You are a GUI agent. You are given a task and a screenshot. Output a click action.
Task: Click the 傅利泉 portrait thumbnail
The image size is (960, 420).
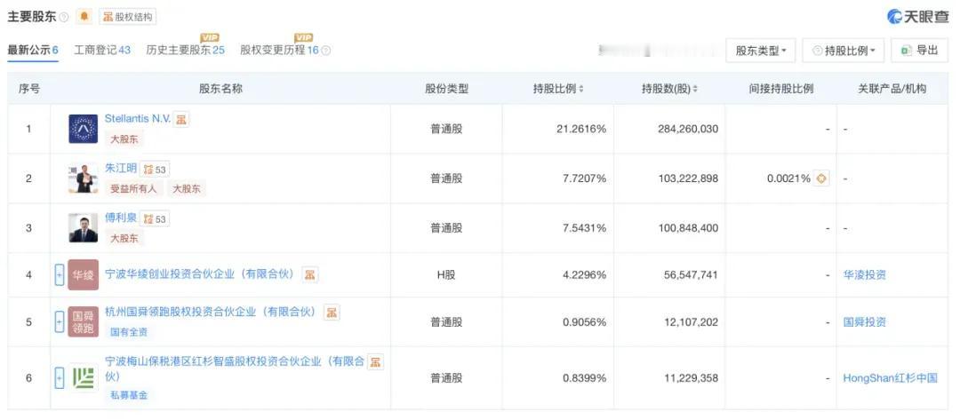pyautogui.click(x=84, y=228)
